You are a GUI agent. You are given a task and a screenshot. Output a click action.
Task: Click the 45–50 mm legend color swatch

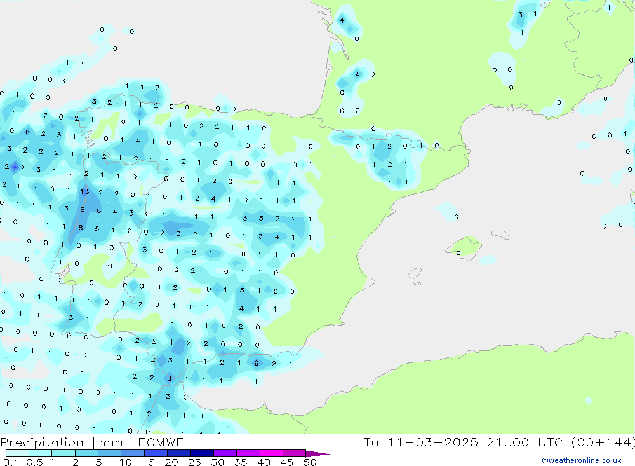pyautogui.click(x=294, y=453)
